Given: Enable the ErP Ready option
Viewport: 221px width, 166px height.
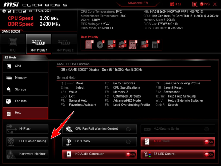Looking at the screenshot, I should point(128,141).
